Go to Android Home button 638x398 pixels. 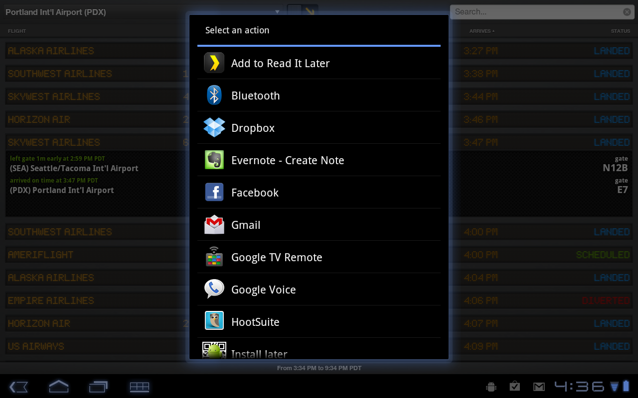[x=58, y=386]
